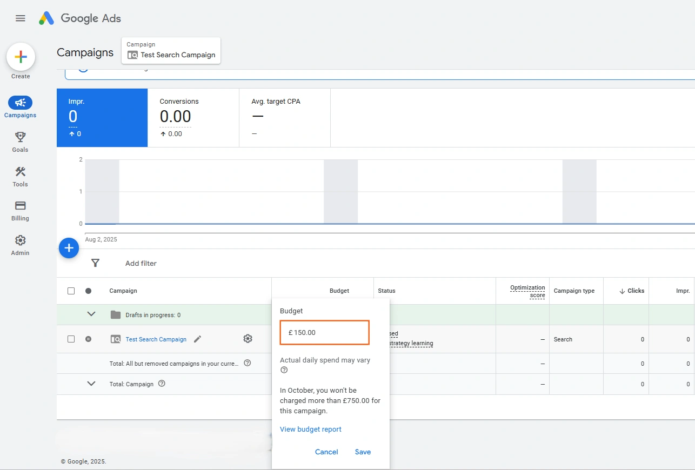
Task: Click the paused status icon for Test Search Campaign
Action: click(x=88, y=339)
